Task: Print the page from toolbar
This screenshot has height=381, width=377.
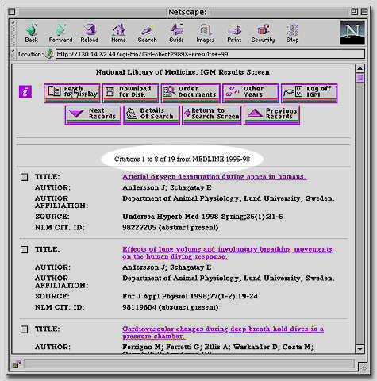Action: pyautogui.click(x=234, y=33)
